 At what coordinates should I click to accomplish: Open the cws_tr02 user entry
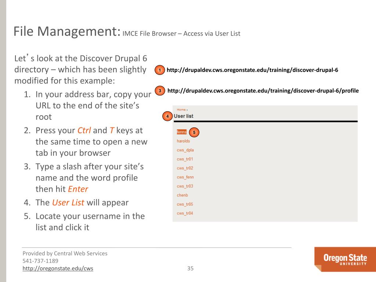pyautogui.click(x=185, y=168)
